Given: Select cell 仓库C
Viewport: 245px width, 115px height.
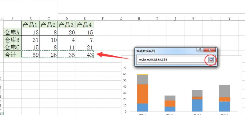Looking at the screenshot, I should click(x=13, y=47).
